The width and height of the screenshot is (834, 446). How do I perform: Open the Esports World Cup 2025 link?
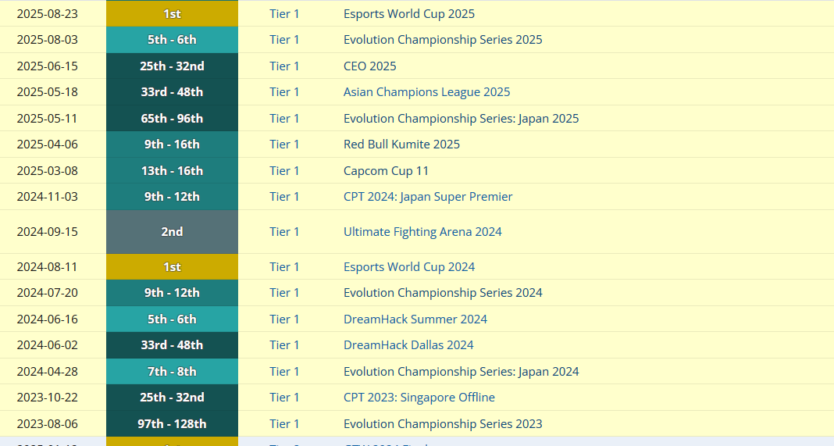coord(409,14)
